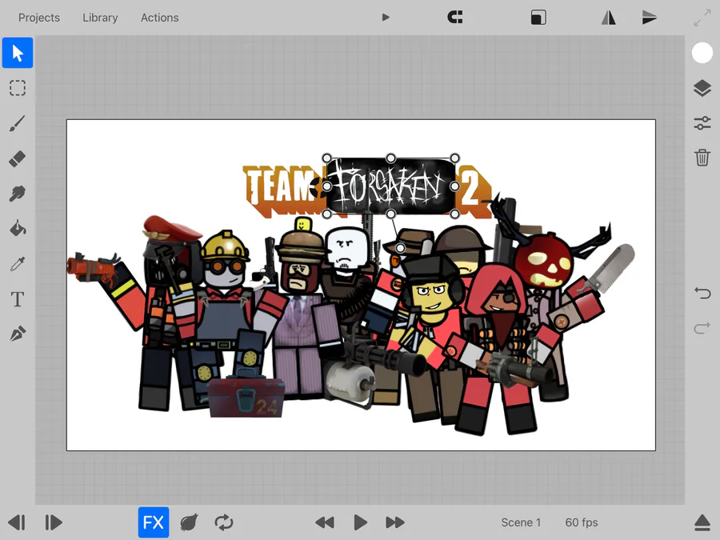
Task: Click the bottom-right transform handle
Action: pyautogui.click(x=454, y=214)
